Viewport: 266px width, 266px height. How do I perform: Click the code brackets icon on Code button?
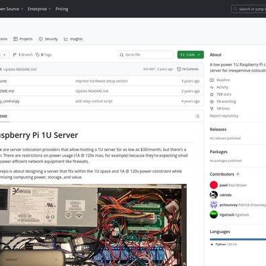coord(183,54)
